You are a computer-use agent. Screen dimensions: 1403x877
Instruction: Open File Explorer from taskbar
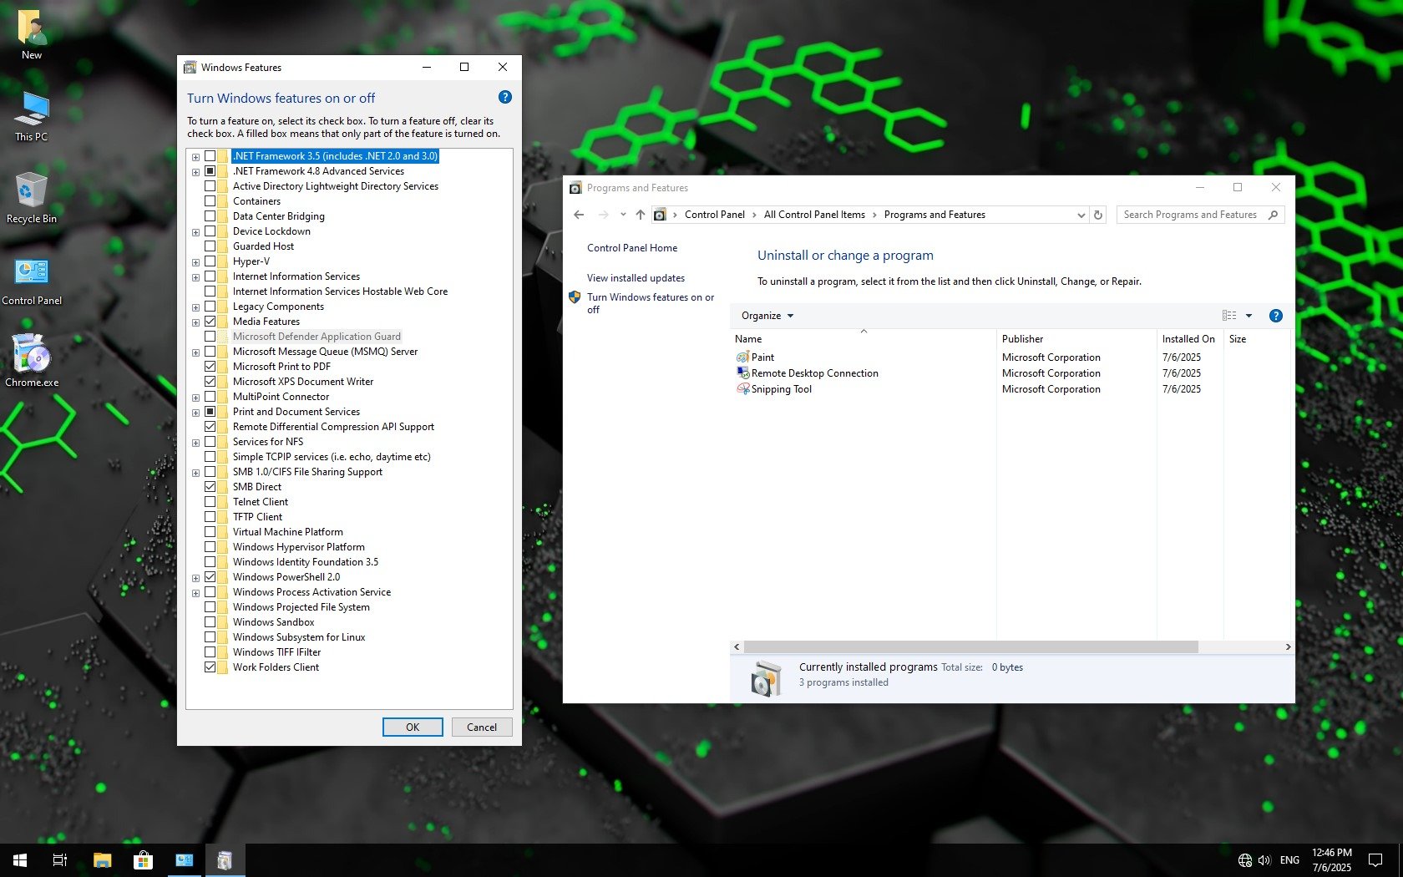102,860
